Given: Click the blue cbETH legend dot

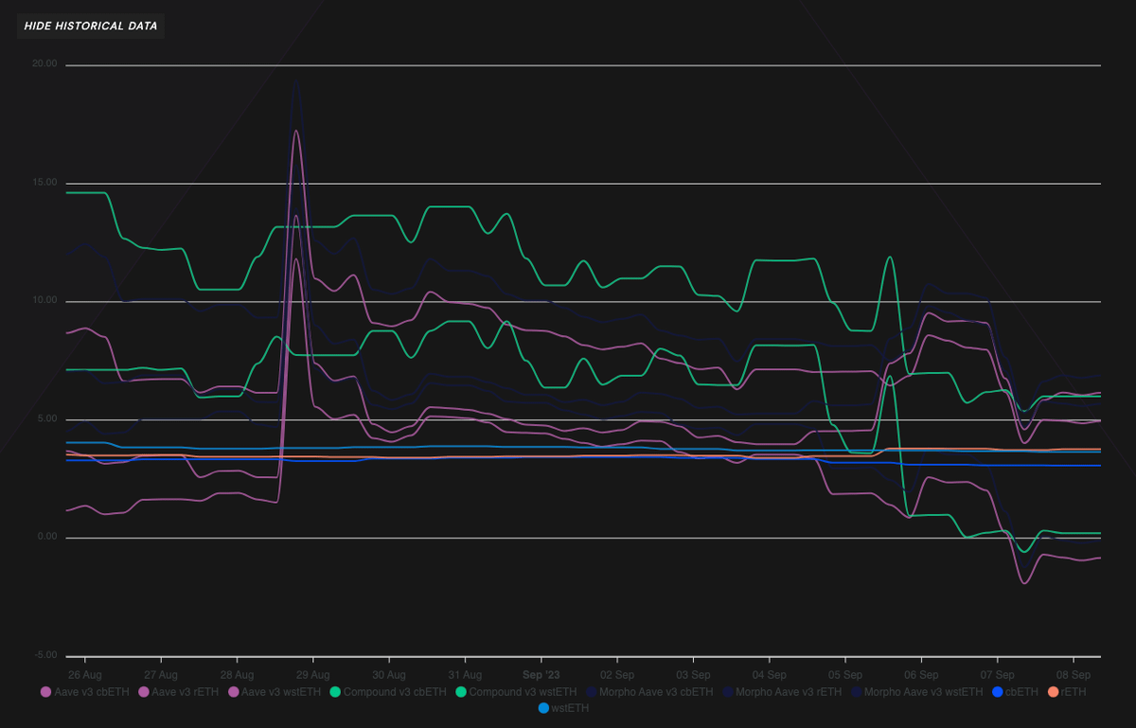Looking at the screenshot, I should 999,692.
